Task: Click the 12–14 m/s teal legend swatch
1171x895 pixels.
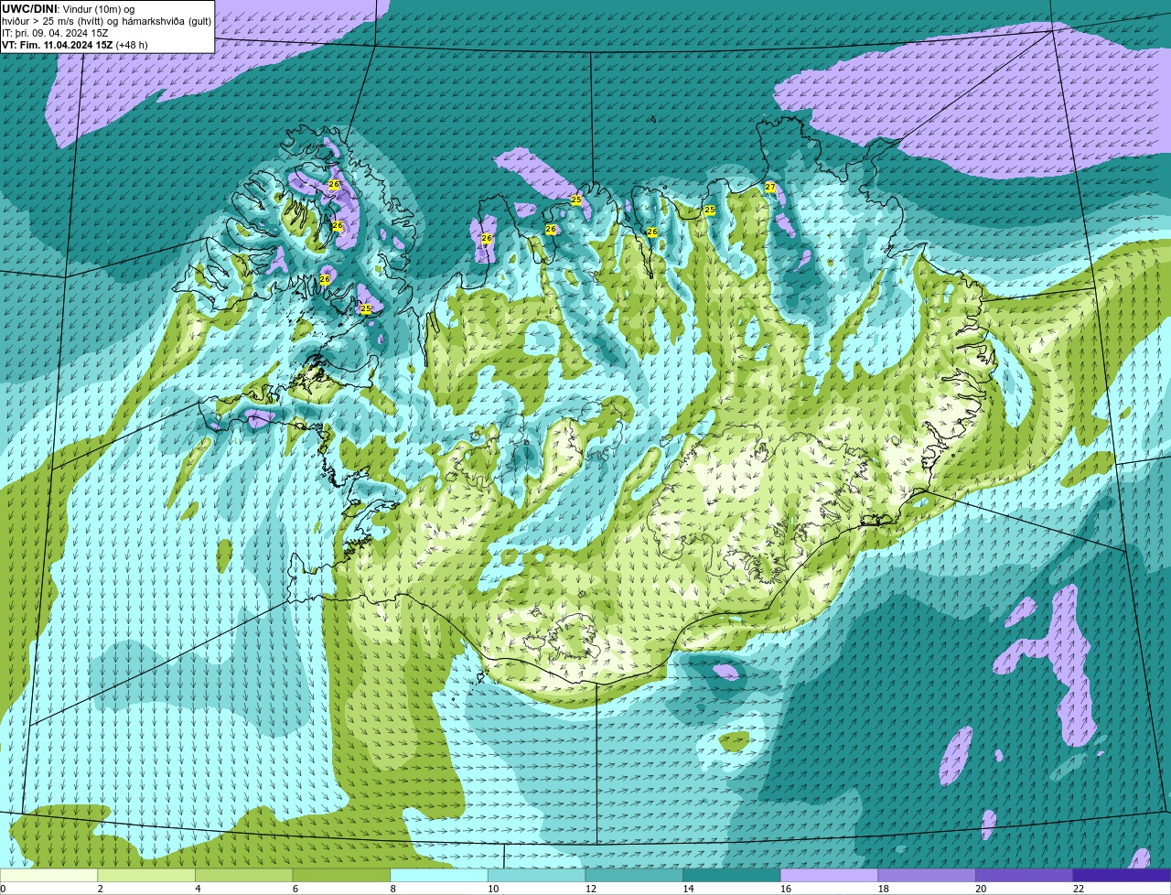Action: pos(634,875)
